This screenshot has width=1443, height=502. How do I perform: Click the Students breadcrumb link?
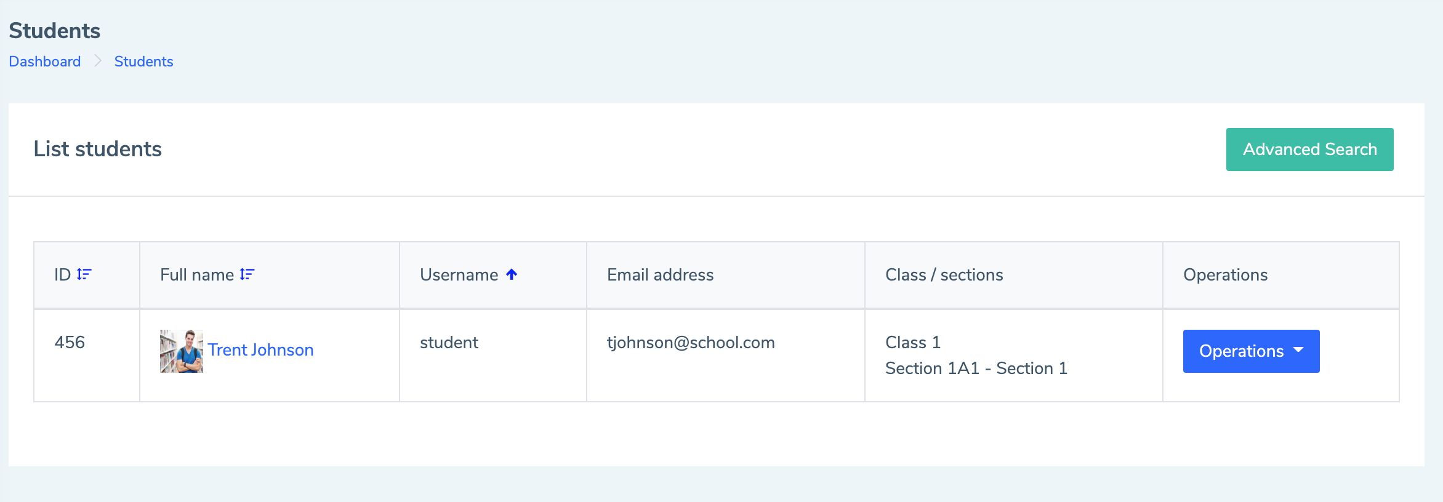coord(143,62)
